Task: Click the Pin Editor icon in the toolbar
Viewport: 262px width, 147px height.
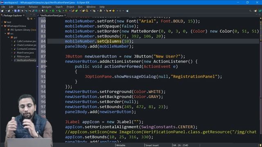Action: point(127,11)
